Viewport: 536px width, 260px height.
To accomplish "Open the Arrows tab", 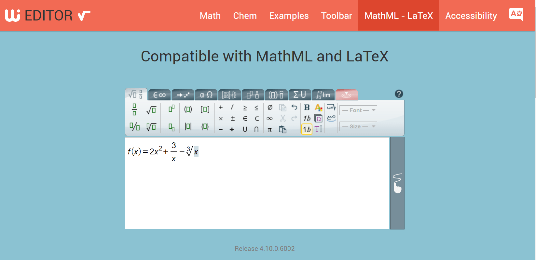I will tap(183, 95).
